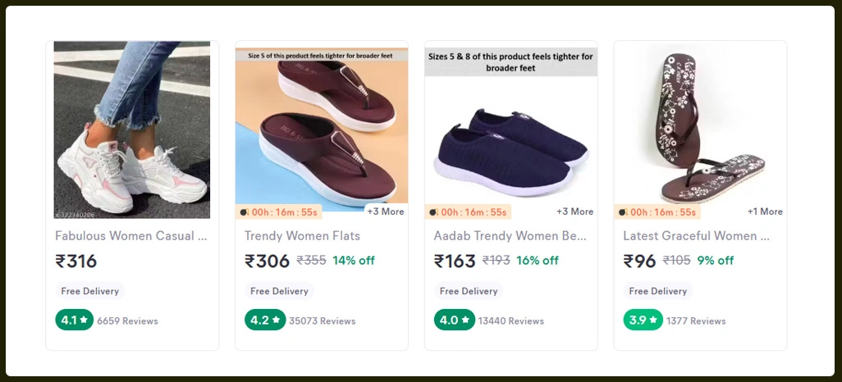Open Fabulous Women Casual product title
Image resolution: width=842 pixels, height=382 pixels.
[x=130, y=236]
